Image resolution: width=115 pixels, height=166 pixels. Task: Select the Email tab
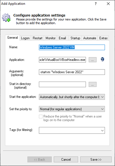click(62, 38)
